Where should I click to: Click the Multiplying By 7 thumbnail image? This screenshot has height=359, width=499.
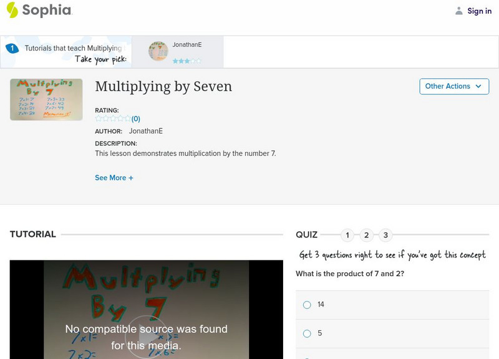tap(46, 99)
